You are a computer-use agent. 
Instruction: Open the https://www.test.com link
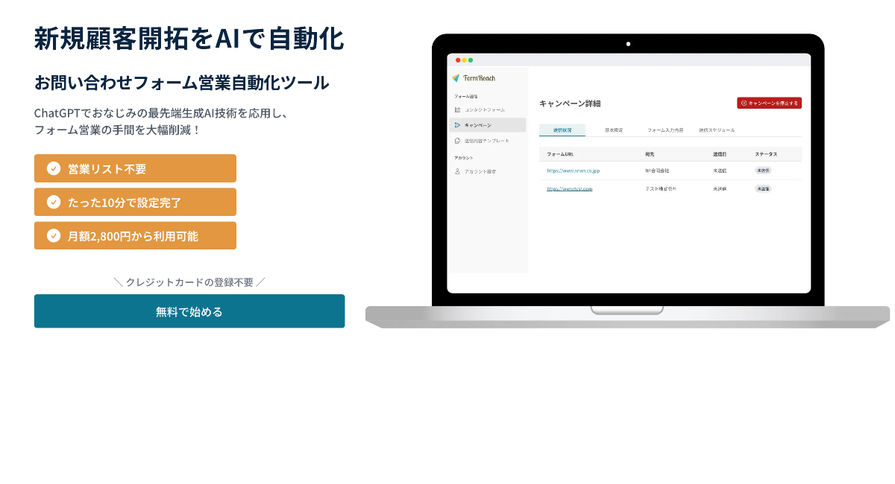(x=569, y=188)
